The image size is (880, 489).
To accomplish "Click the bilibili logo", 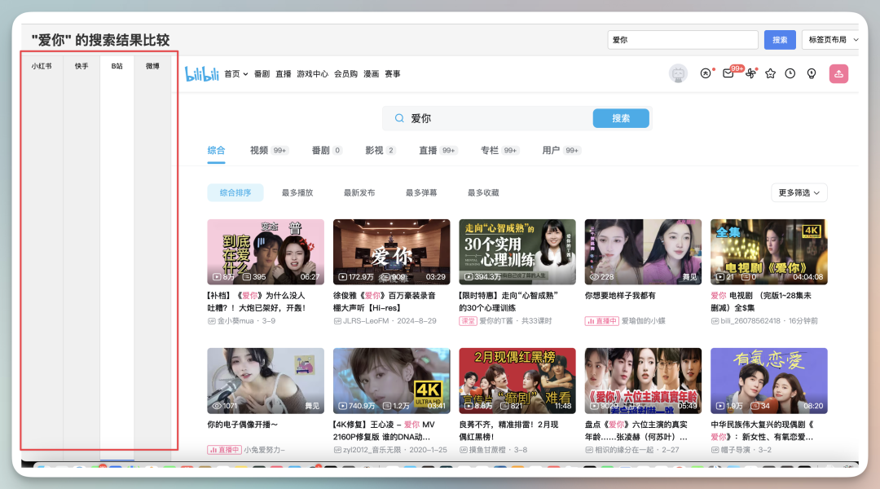I will pyautogui.click(x=201, y=73).
